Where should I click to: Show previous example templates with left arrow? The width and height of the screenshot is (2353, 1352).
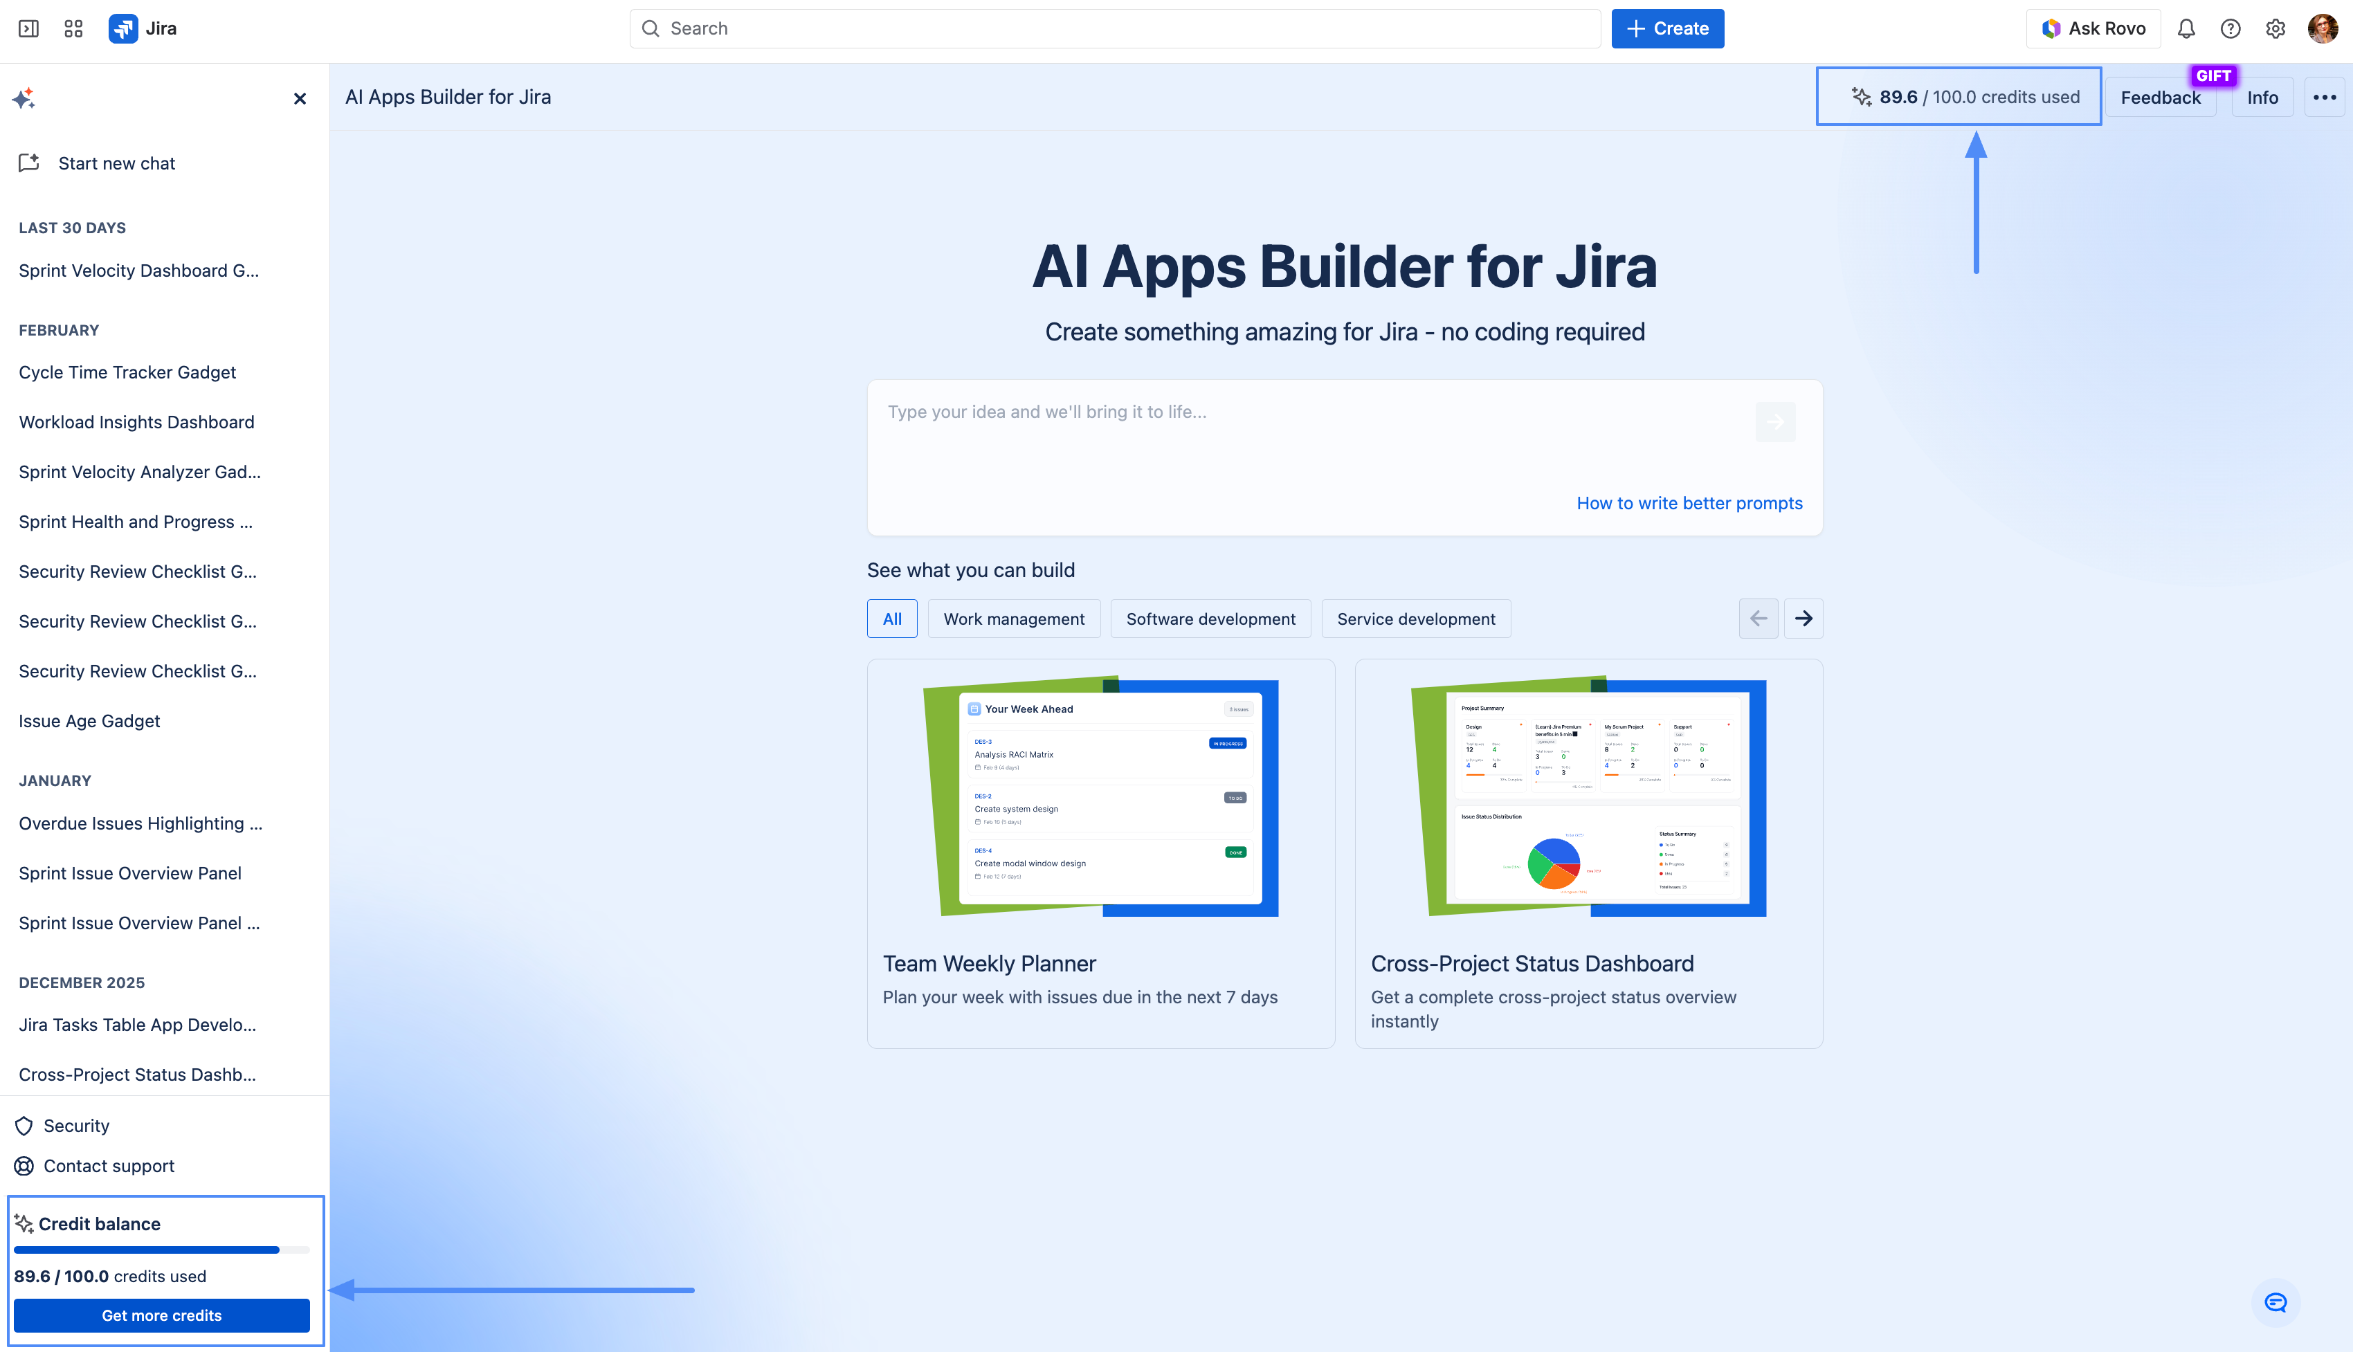pyautogui.click(x=1758, y=619)
